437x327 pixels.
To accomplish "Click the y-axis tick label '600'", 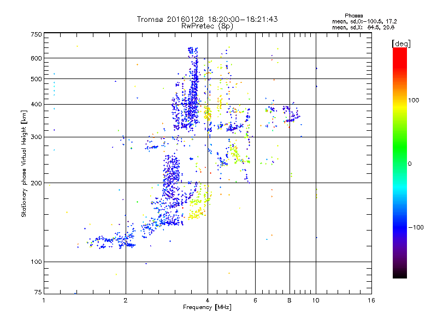I will [36, 58].
